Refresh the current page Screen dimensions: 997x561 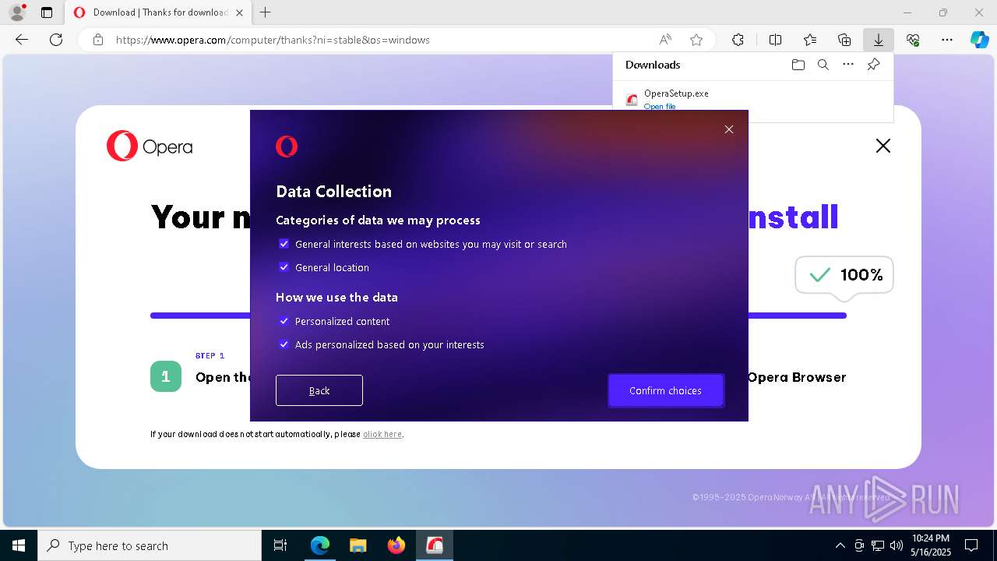(56, 40)
